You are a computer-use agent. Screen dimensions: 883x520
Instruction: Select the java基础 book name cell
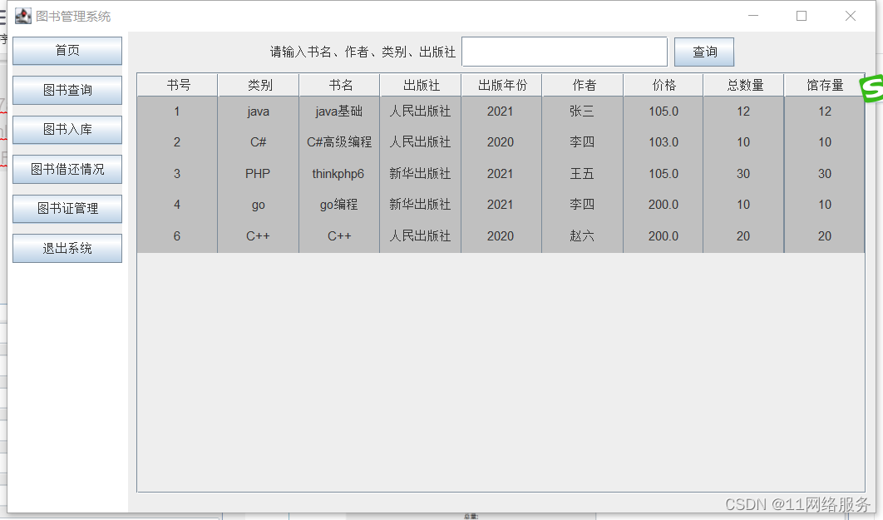coord(339,111)
